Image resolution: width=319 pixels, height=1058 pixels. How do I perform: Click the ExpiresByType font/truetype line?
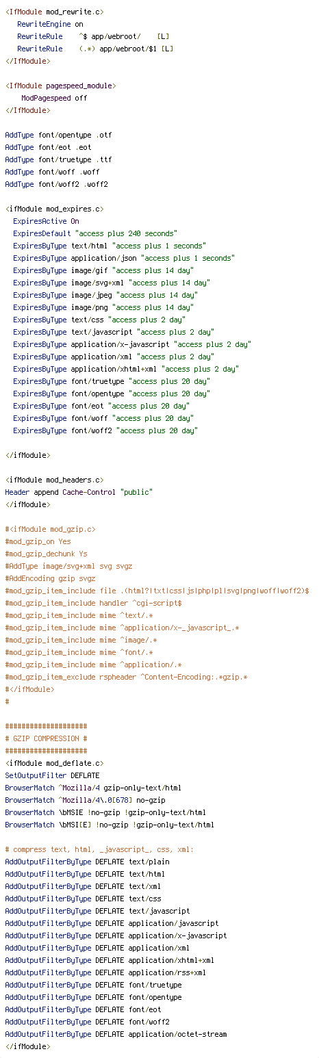pyautogui.click(x=111, y=381)
